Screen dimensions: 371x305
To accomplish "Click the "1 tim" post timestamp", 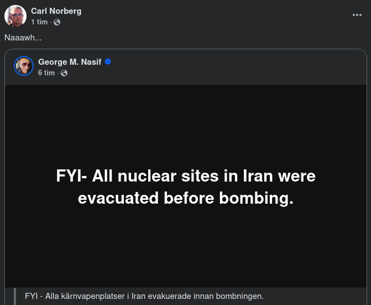I will [x=39, y=22].
